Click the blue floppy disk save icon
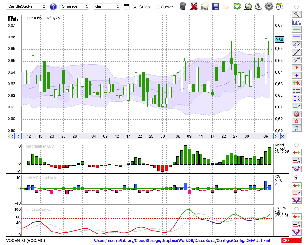Screen dimensions: 306x245 coord(215,6)
